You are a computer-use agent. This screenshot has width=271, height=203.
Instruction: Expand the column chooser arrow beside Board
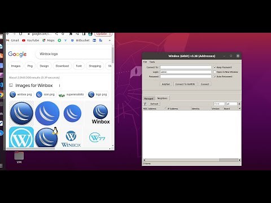pyautogui.click(x=239, y=108)
